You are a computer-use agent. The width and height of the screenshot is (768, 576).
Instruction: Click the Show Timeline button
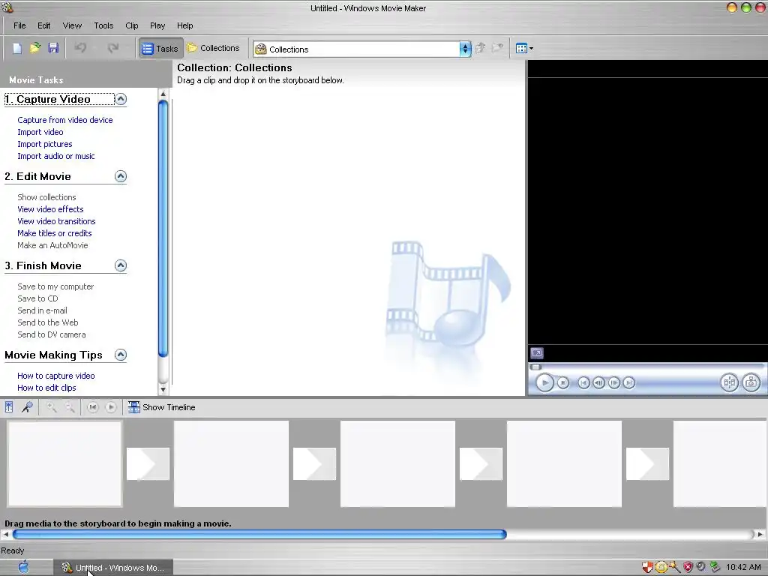point(162,407)
